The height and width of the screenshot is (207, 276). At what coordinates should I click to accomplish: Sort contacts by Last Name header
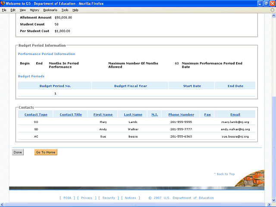point(133,115)
